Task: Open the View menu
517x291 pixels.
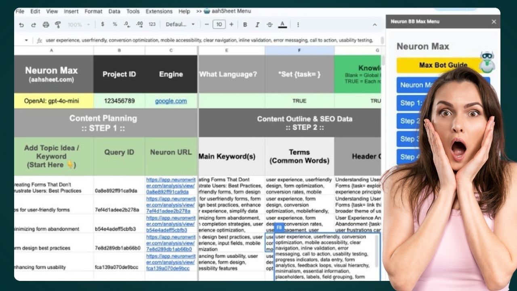Action: pyautogui.click(x=52, y=11)
